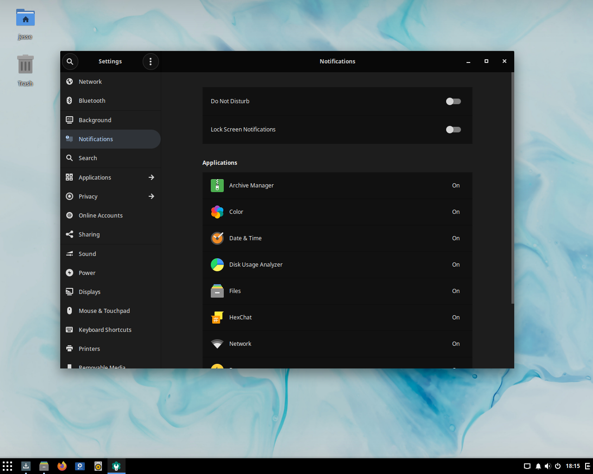Viewport: 593px width, 474px height.
Task: Open Keyboard Shortcuts in the sidebar
Action: tap(111, 330)
